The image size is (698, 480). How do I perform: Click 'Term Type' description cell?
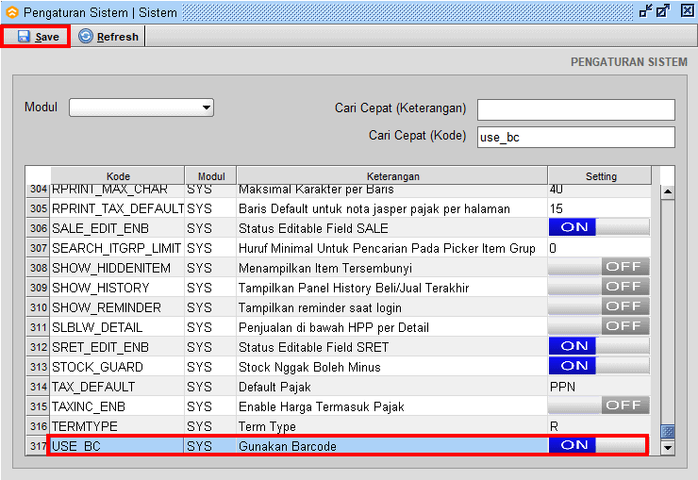coord(392,426)
